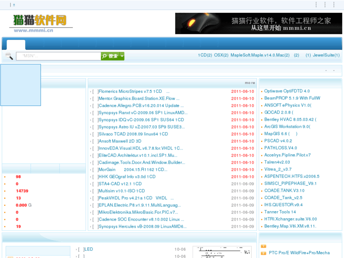Click orange icon beside PTC Pro/E WildFire
Viewport: 344px width, 258px height.
pos(264,253)
